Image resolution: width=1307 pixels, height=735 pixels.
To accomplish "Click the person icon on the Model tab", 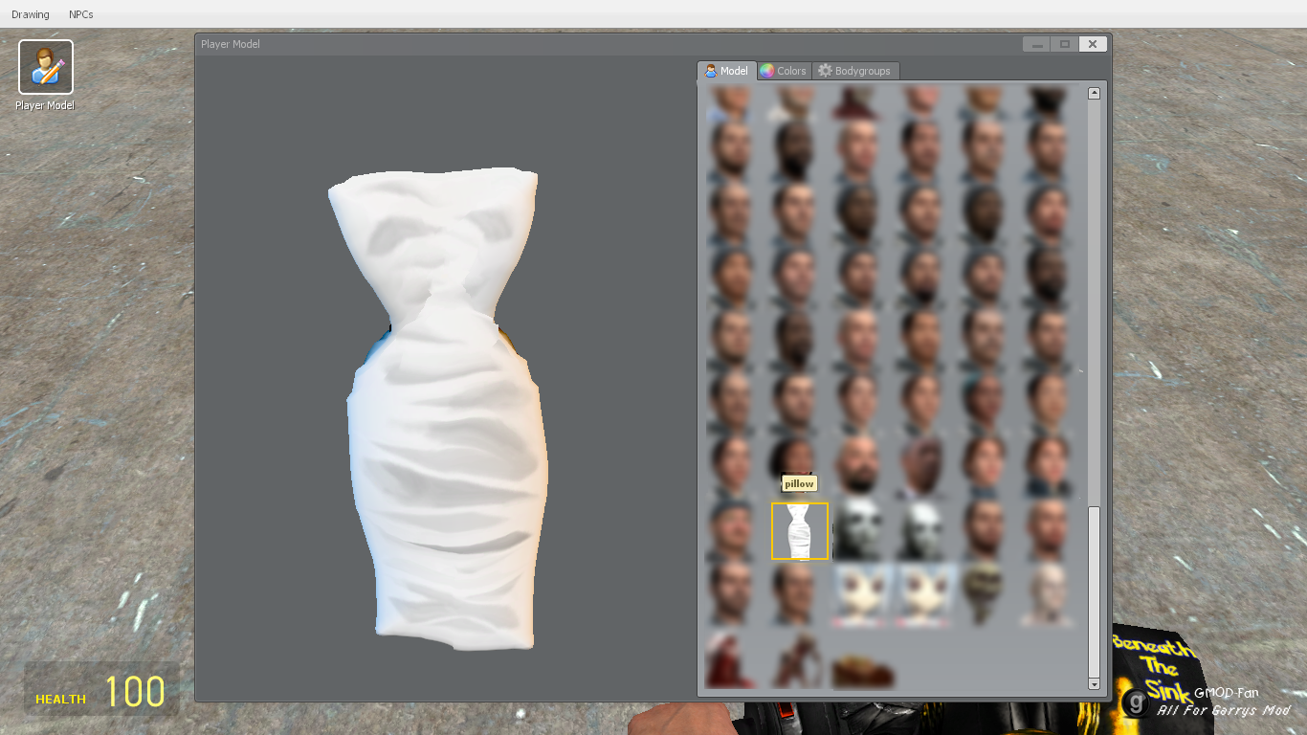I will pos(711,70).
